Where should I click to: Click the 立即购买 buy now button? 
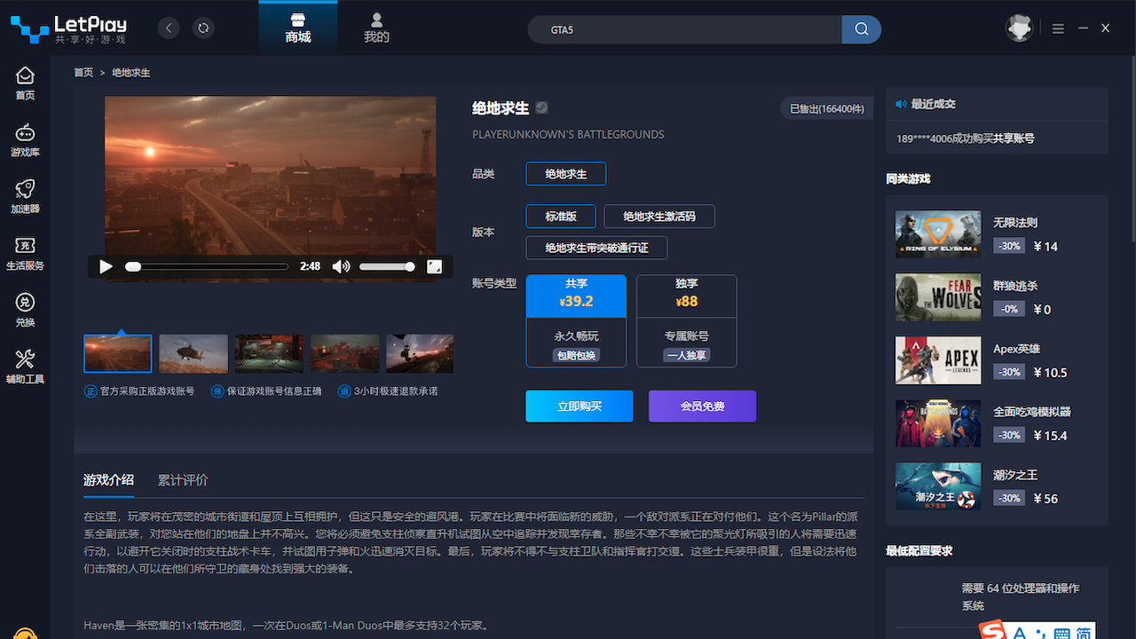coord(580,406)
